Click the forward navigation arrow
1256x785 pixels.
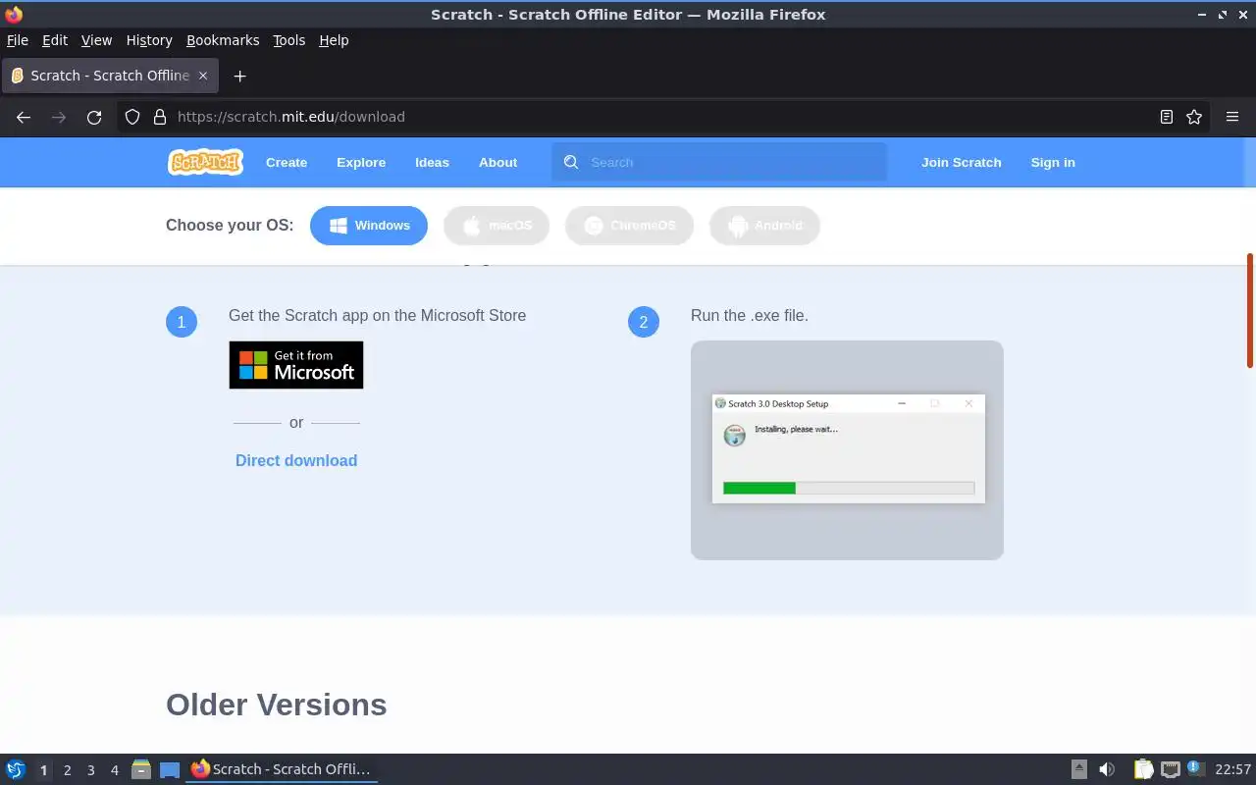point(59,117)
